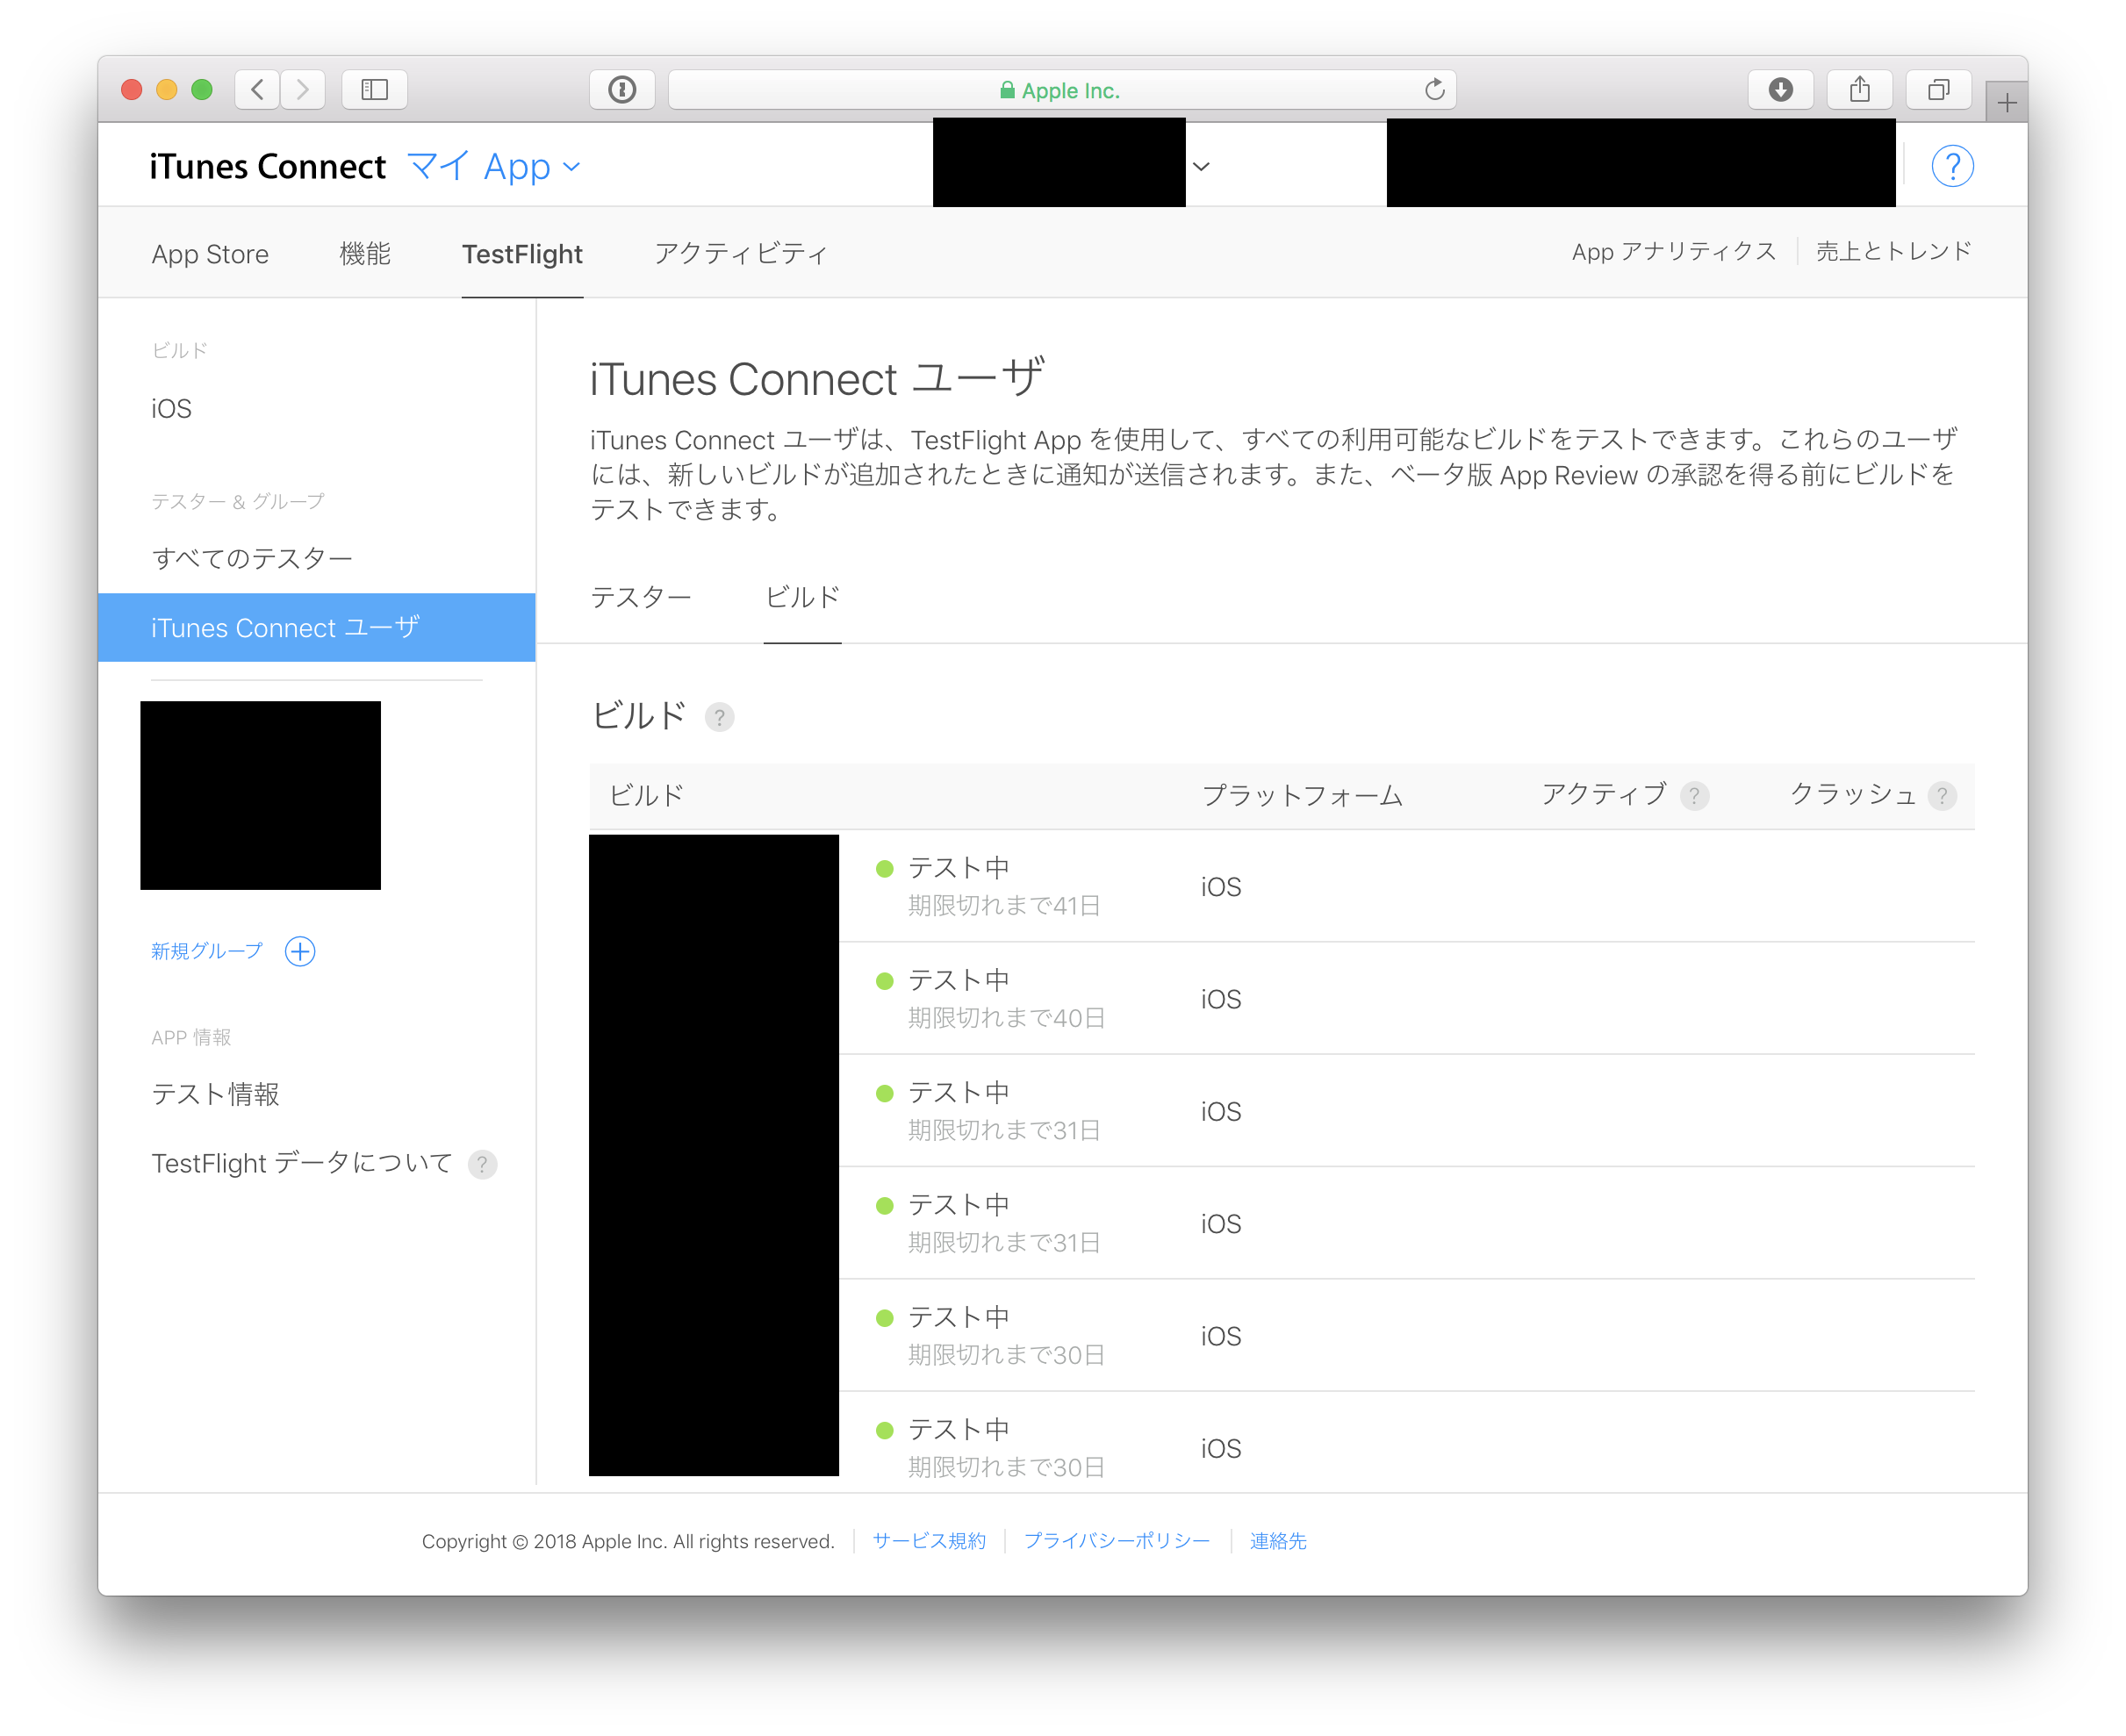The width and height of the screenshot is (2126, 1736).
Task: Open すべてのテスター in sidebar
Action: click(252, 558)
